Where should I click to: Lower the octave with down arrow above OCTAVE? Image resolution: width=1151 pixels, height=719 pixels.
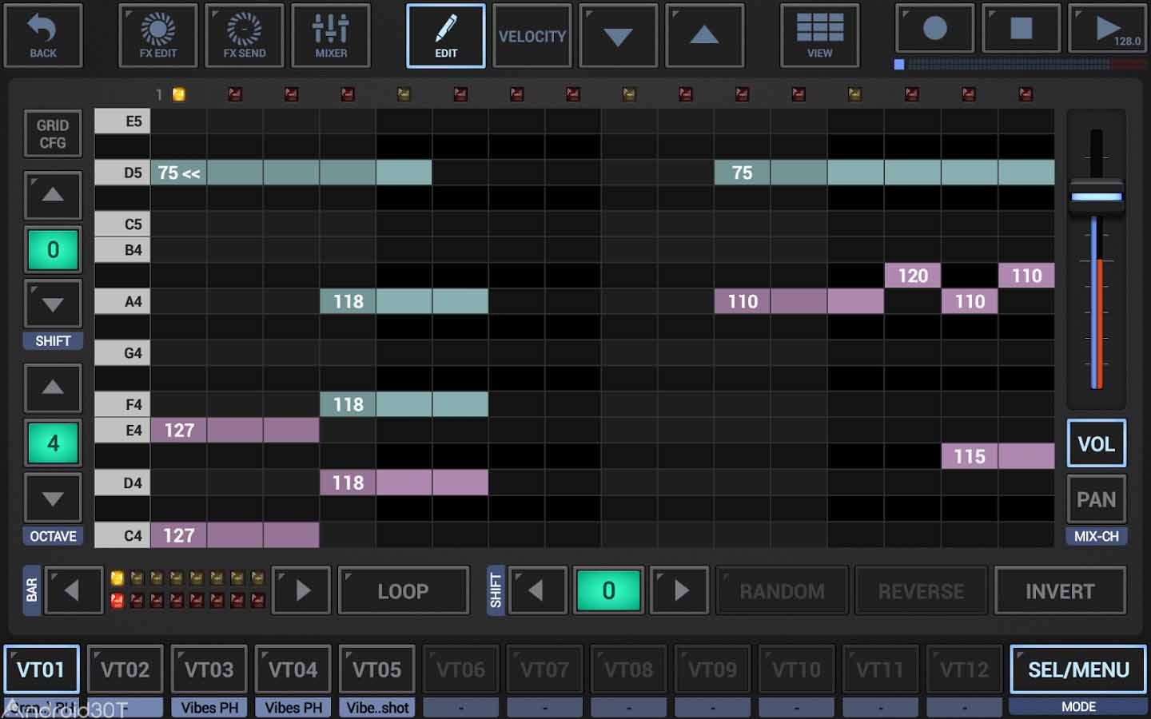tap(53, 499)
